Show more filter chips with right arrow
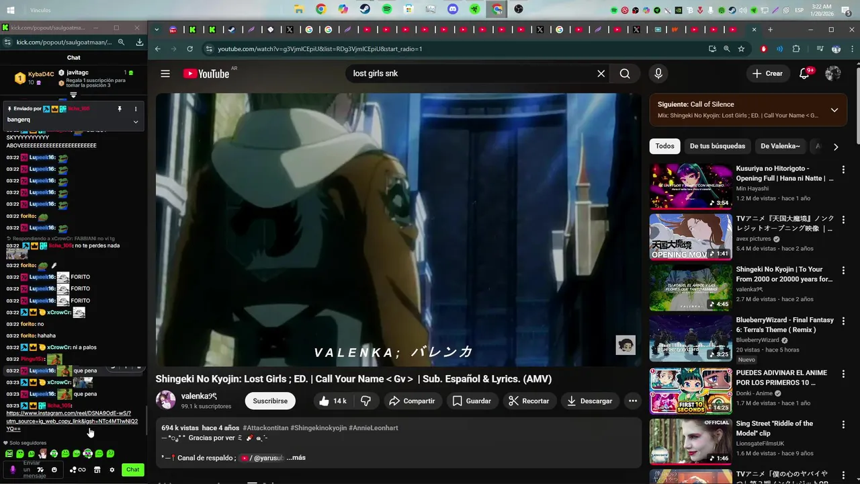 pyautogui.click(x=836, y=146)
